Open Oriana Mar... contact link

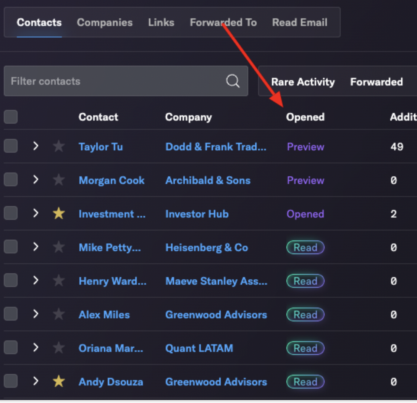(111, 348)
